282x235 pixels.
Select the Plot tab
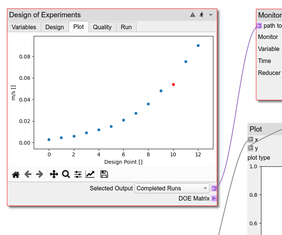pos(79,27)
